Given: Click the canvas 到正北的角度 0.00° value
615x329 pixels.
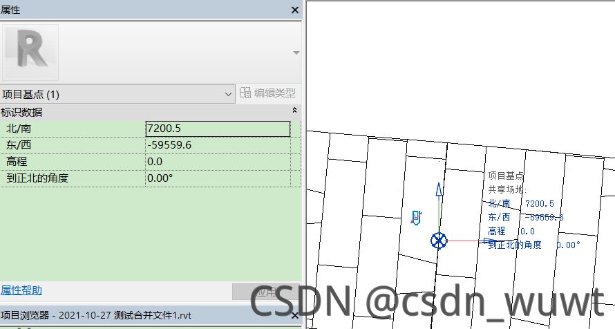Looking at the screenshot, I should coord(568,245).
